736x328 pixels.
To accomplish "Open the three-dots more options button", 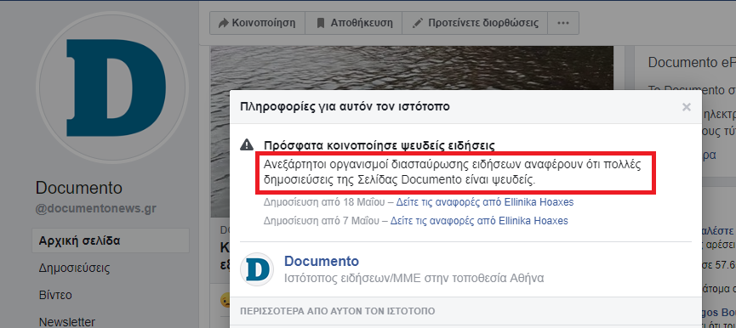I will point(562,23).
